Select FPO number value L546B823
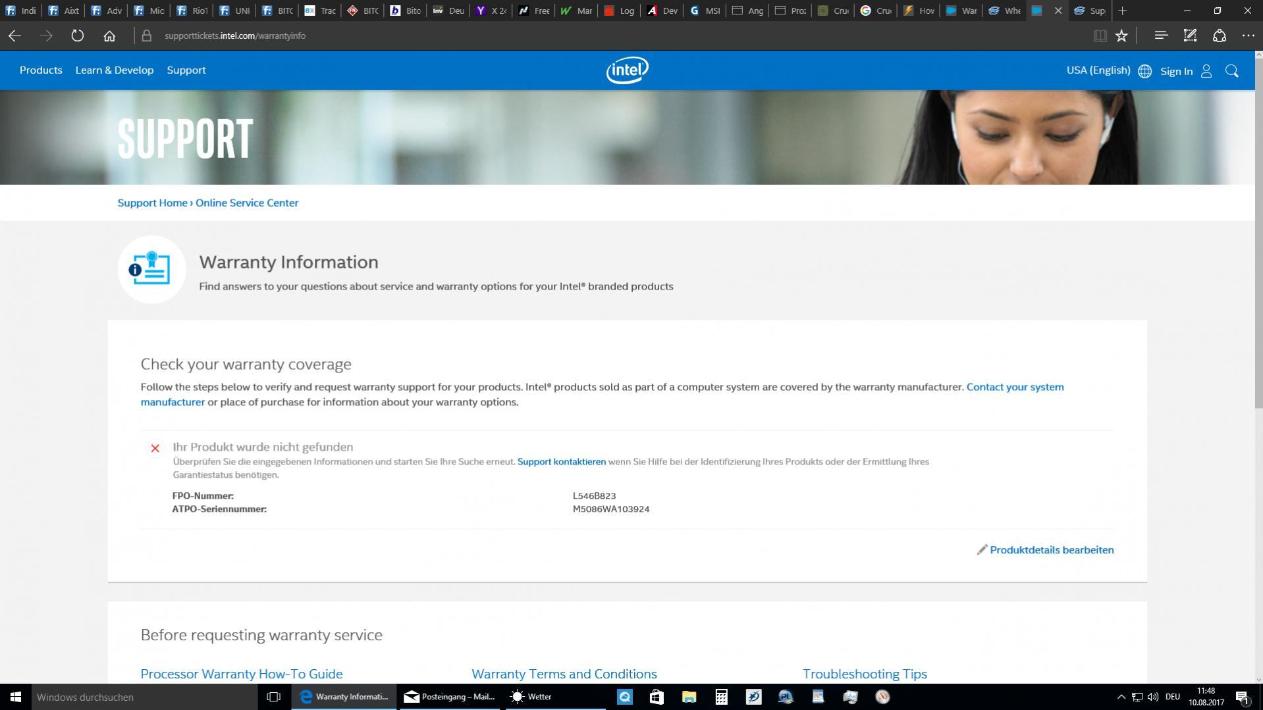Image resolution: width=1263 pixels, height=710 pixels. (x=594, y=496)
